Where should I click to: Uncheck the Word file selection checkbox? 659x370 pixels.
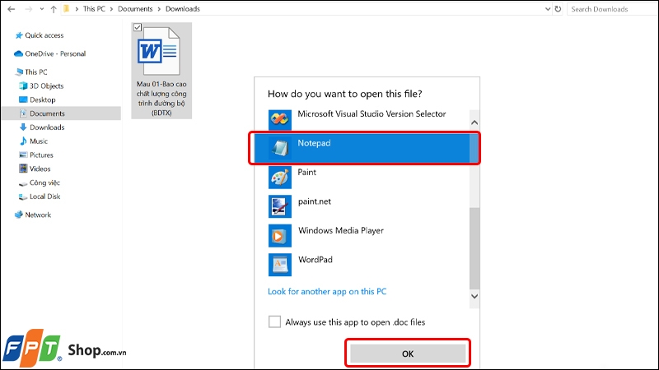tap(138, 27)
